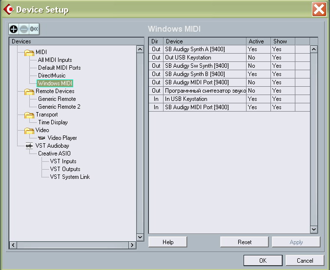Viewport: 330px width, 270px height.
Task: Click Программный синтезатор device name
Action: click(x=205, y=91)
